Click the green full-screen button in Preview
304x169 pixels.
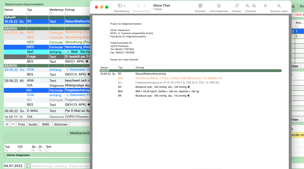107,7
